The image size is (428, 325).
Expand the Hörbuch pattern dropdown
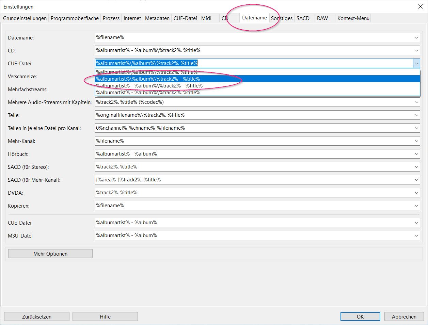point(416,154)
